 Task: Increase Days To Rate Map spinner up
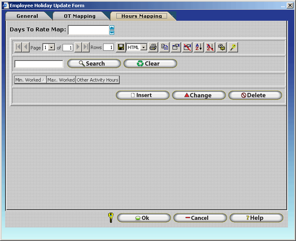coord(112,27)
